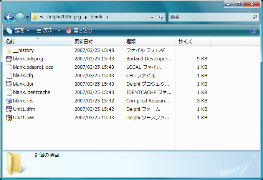Click blank in the address path
263x180 pixels.
(96, 17)
